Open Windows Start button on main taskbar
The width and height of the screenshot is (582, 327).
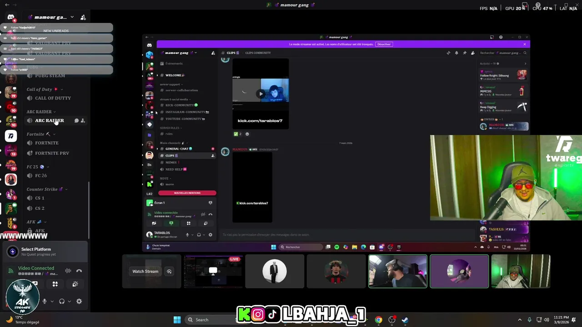[x=177, y=320]
